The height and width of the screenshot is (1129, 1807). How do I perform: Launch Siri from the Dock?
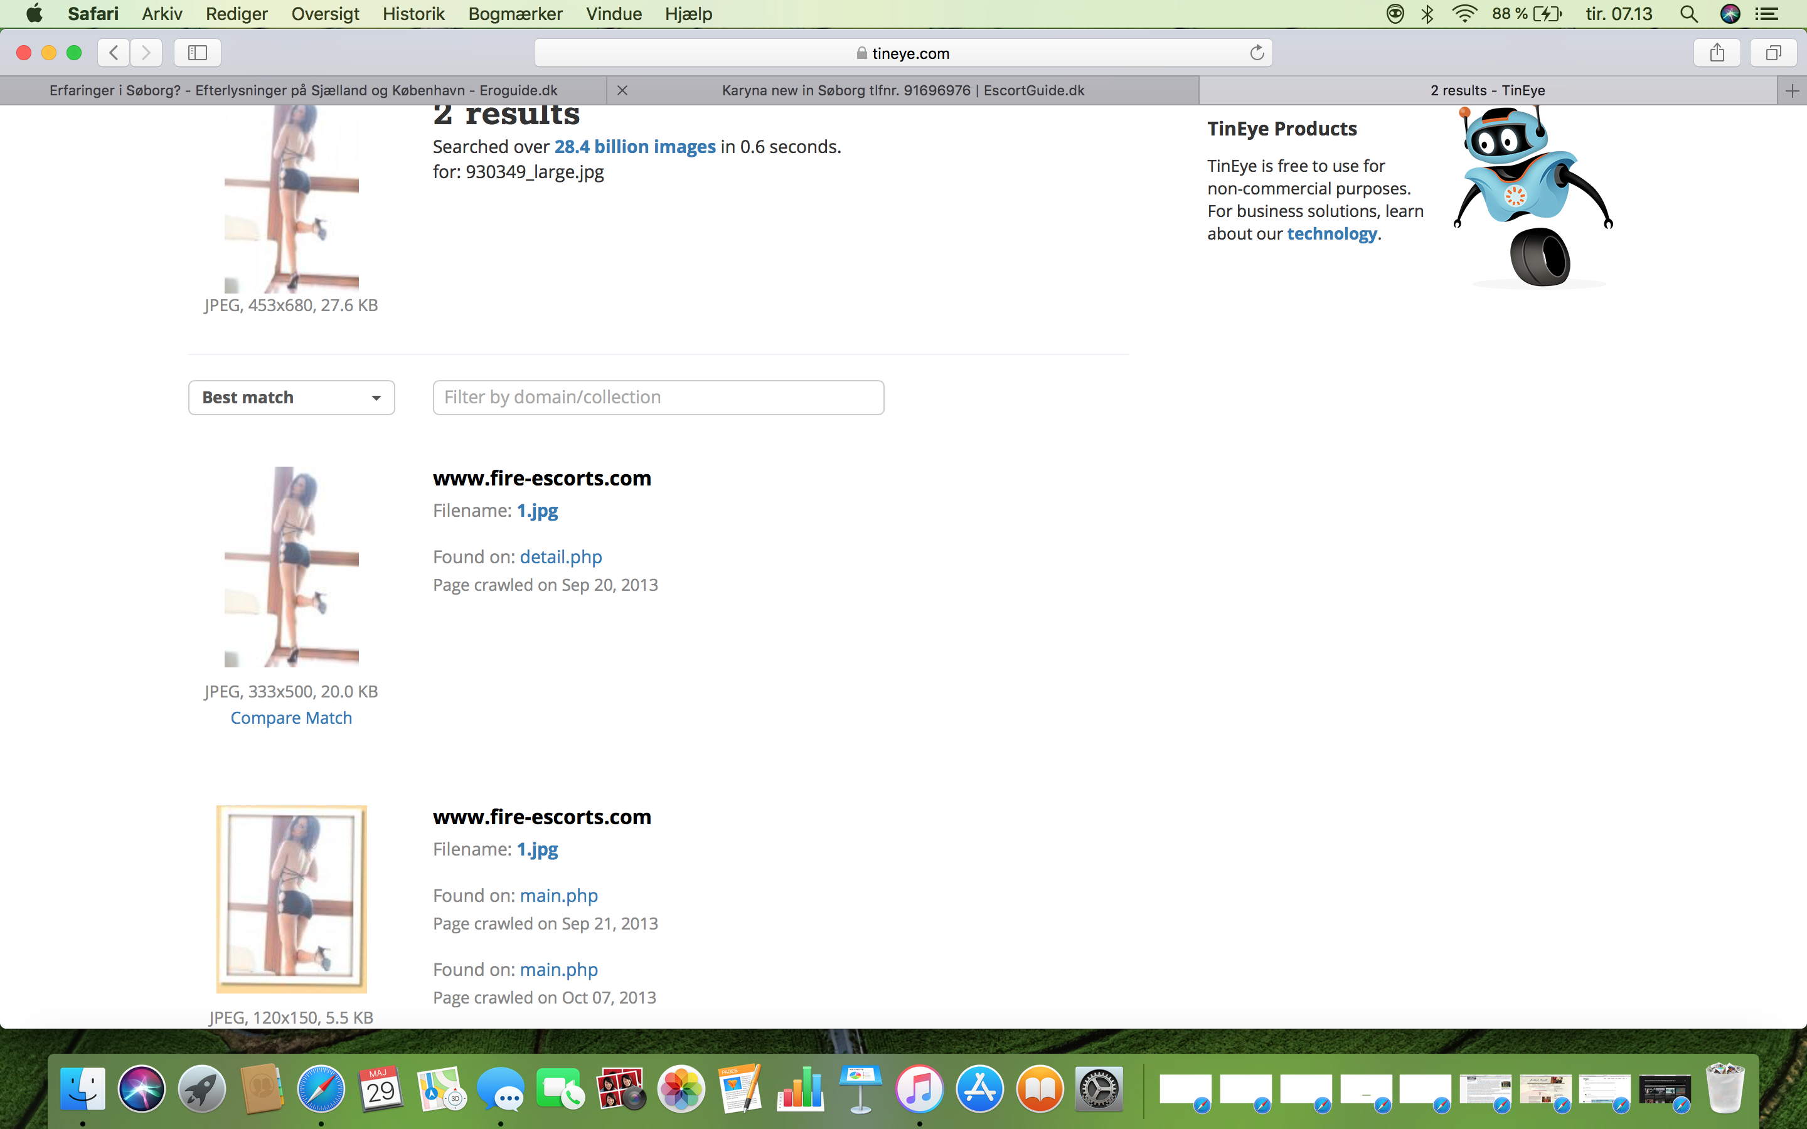click(x=142, y=1089)
